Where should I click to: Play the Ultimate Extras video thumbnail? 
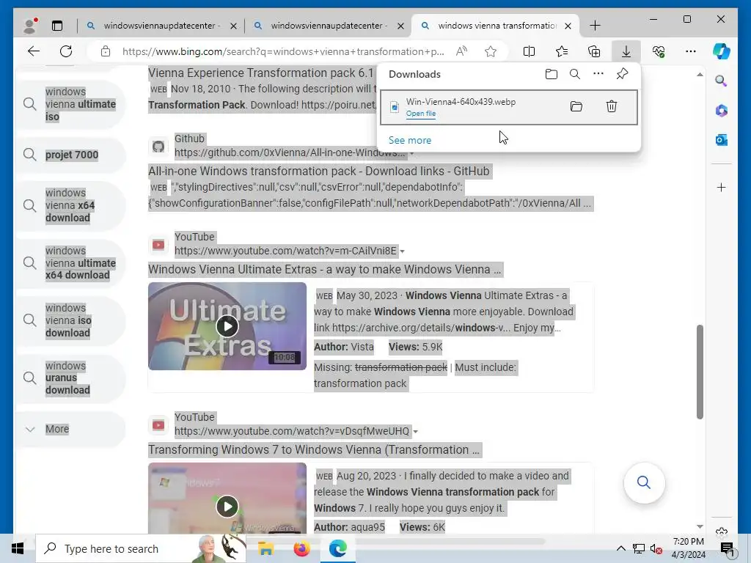(227, 326)
